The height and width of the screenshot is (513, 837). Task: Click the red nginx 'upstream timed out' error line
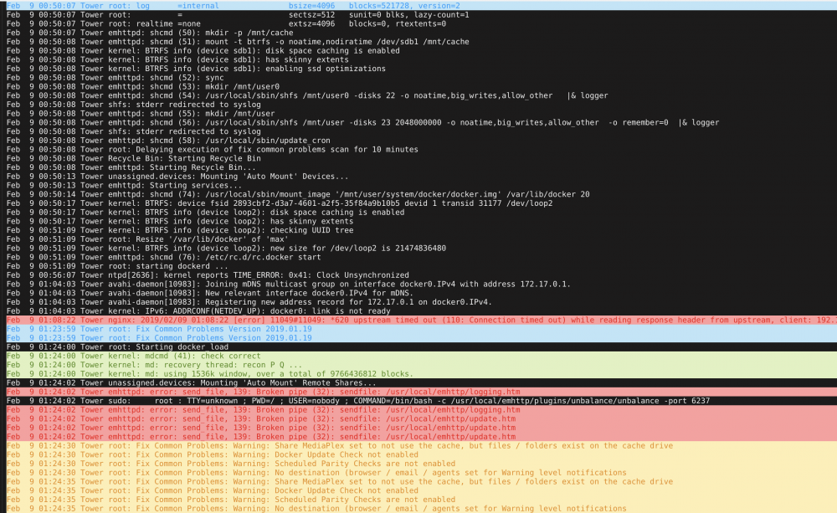coord(422,320)
